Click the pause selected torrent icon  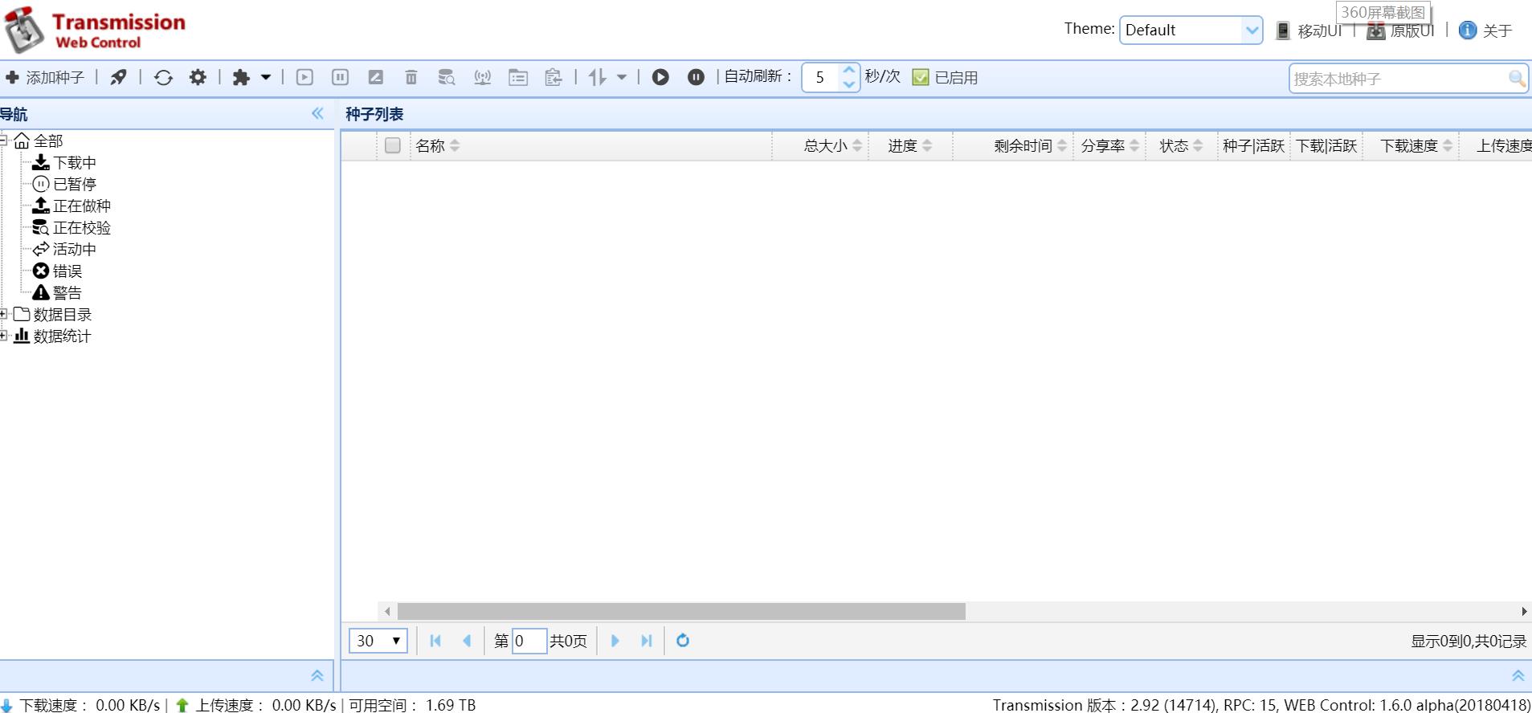[x=340, y=77]
